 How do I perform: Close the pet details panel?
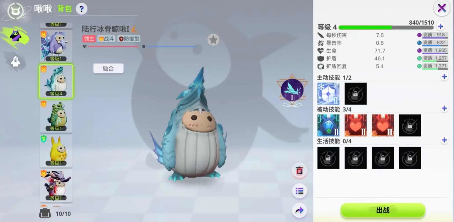[x=442, y=8]
